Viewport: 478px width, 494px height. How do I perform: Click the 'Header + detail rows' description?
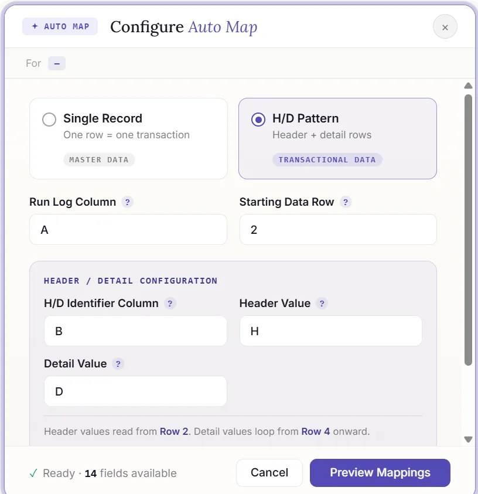tap(322, 135)
